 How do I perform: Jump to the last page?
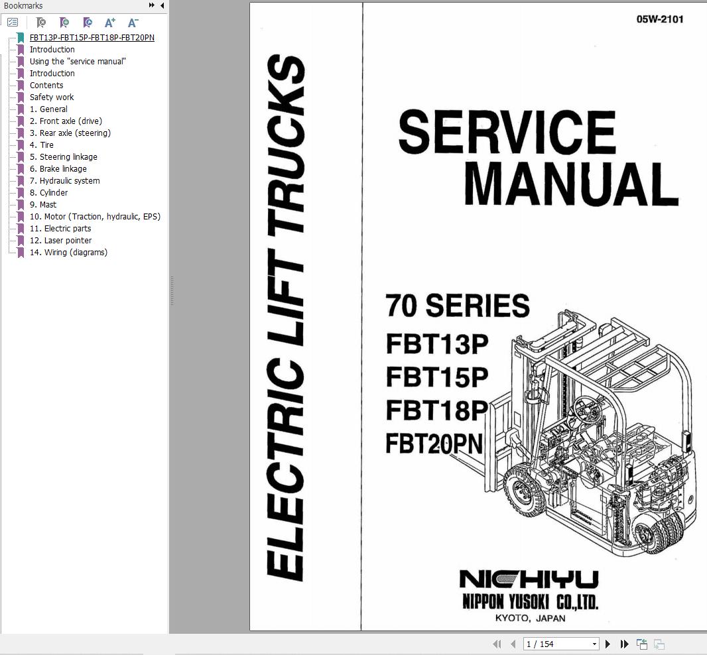click(624, 644)
